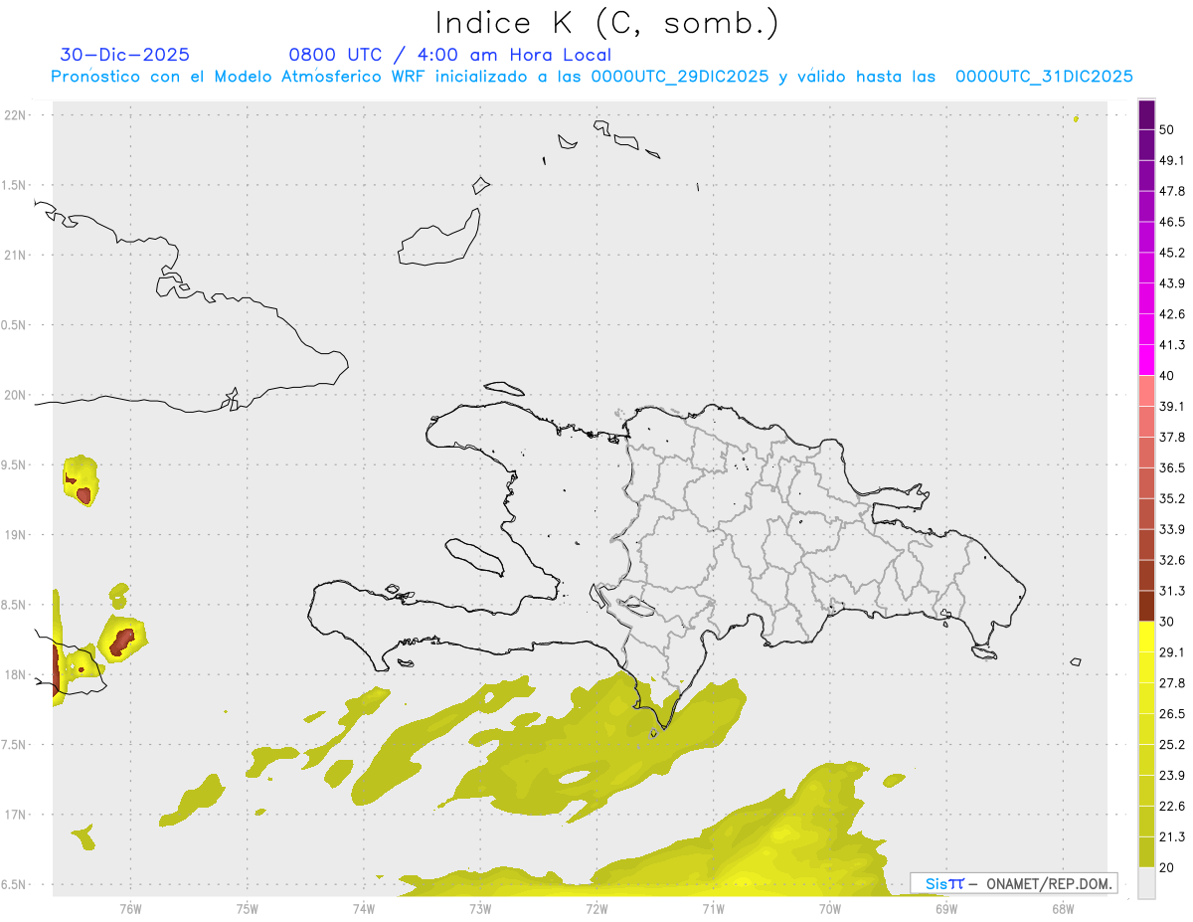Click the legend value "20"

click(1166, 867)
